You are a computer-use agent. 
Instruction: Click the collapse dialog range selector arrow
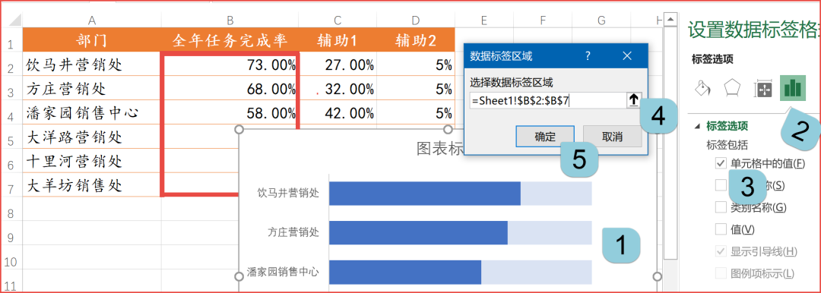click(633, 100)
